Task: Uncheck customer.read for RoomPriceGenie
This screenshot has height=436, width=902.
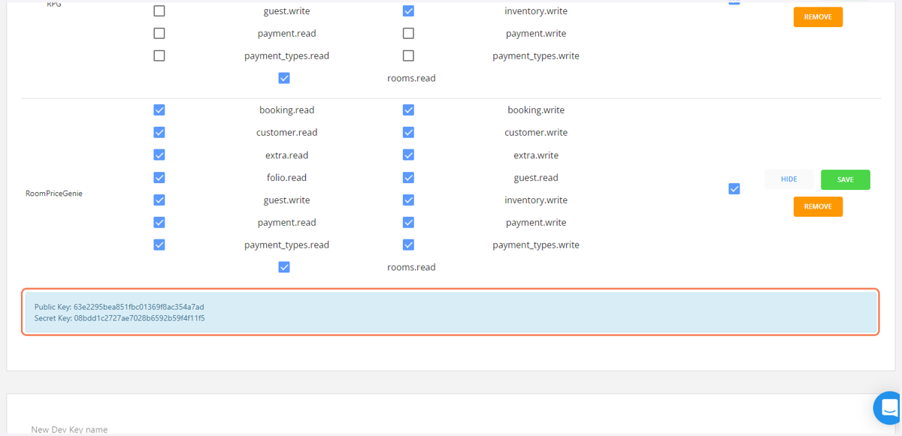Action: [x=159, y=132]
